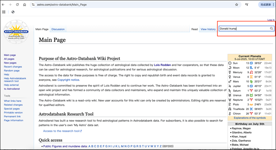Image resolution: width=276 pixels, height=150 pixels.
Task: Select the Read tab
Action: click(194, 29)
